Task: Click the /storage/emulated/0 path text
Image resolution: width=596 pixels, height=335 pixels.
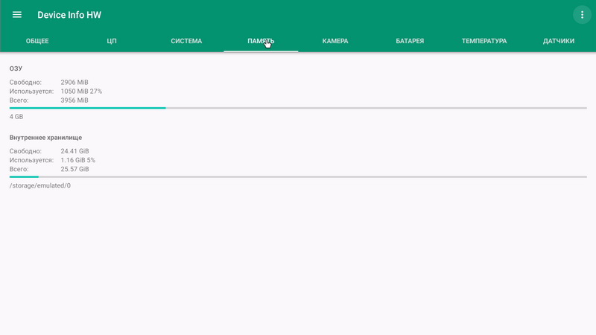Action: click(40, 185)
